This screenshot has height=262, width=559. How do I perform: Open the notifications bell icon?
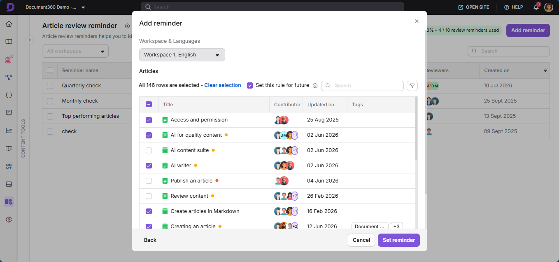pos(536,7)
